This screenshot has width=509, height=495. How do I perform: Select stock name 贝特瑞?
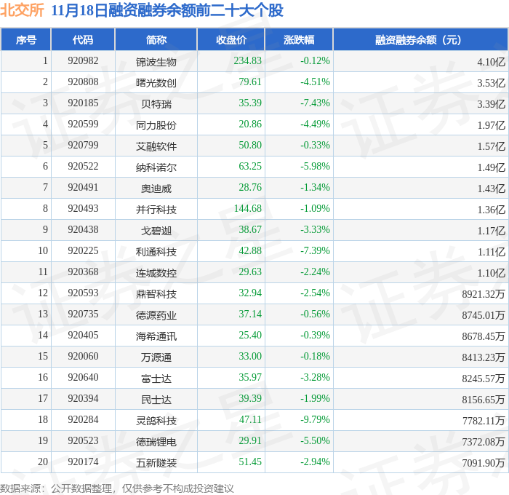click(156, 104)
